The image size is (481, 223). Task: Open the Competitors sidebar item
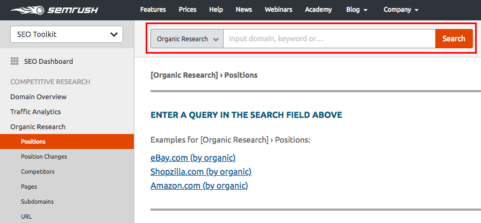click(x=38, y=172)
